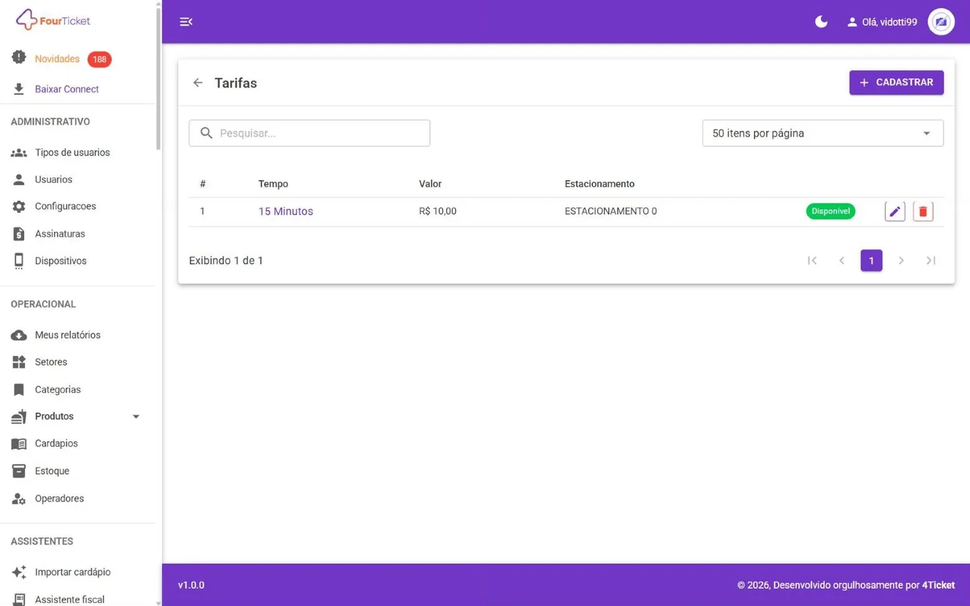Go to the first page of results

(812, 261)
